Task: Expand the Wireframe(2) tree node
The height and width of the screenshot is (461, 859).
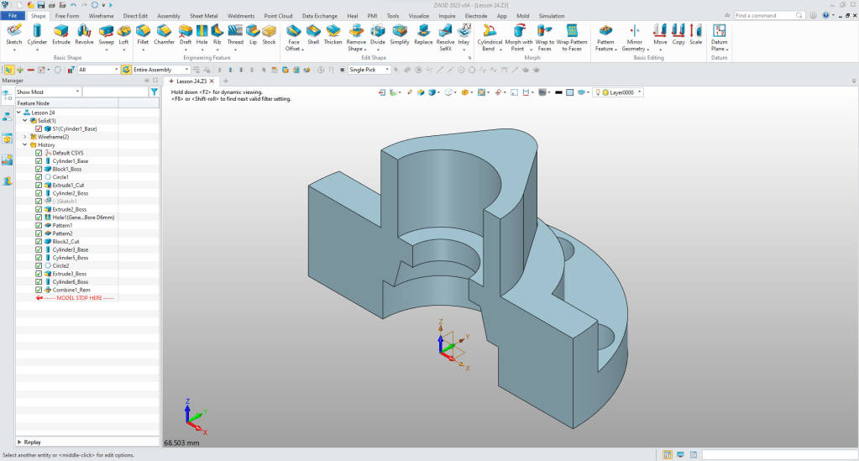Action: (x=24, y=137)
